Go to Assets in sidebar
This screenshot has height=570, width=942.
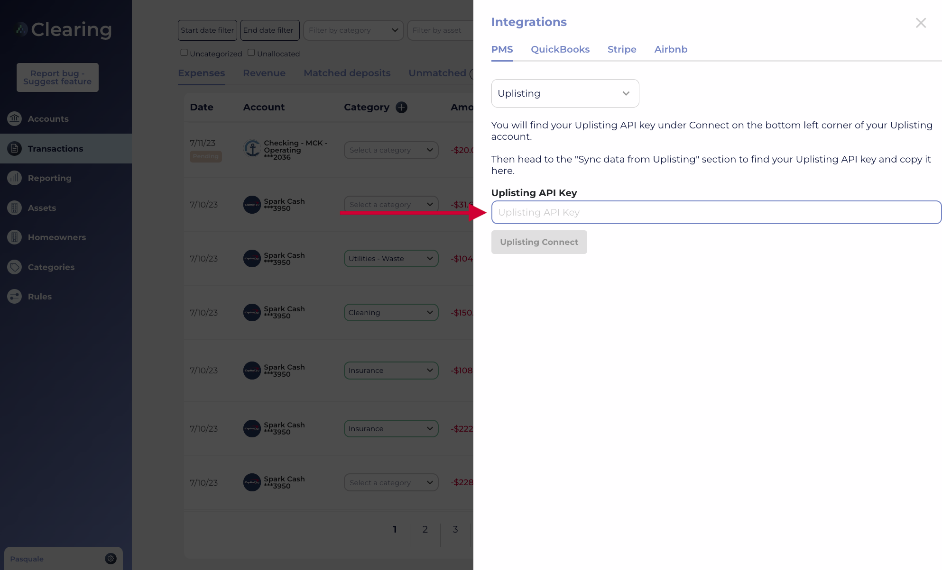pyautogui.click(x=42, y=208)
